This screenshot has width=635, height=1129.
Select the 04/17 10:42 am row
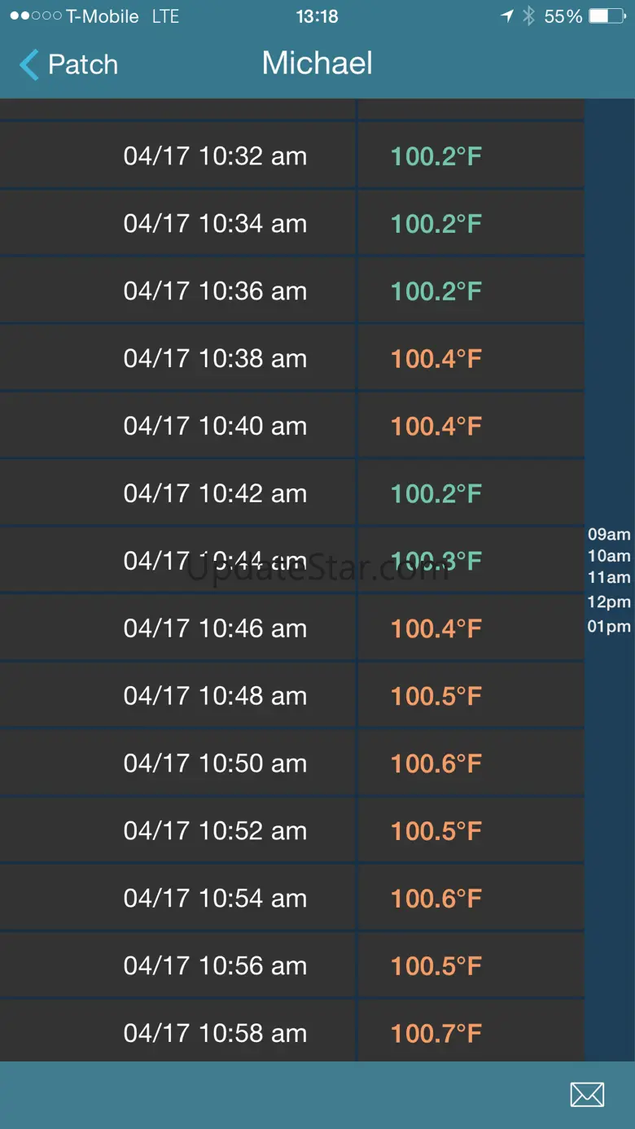point(292,493)
